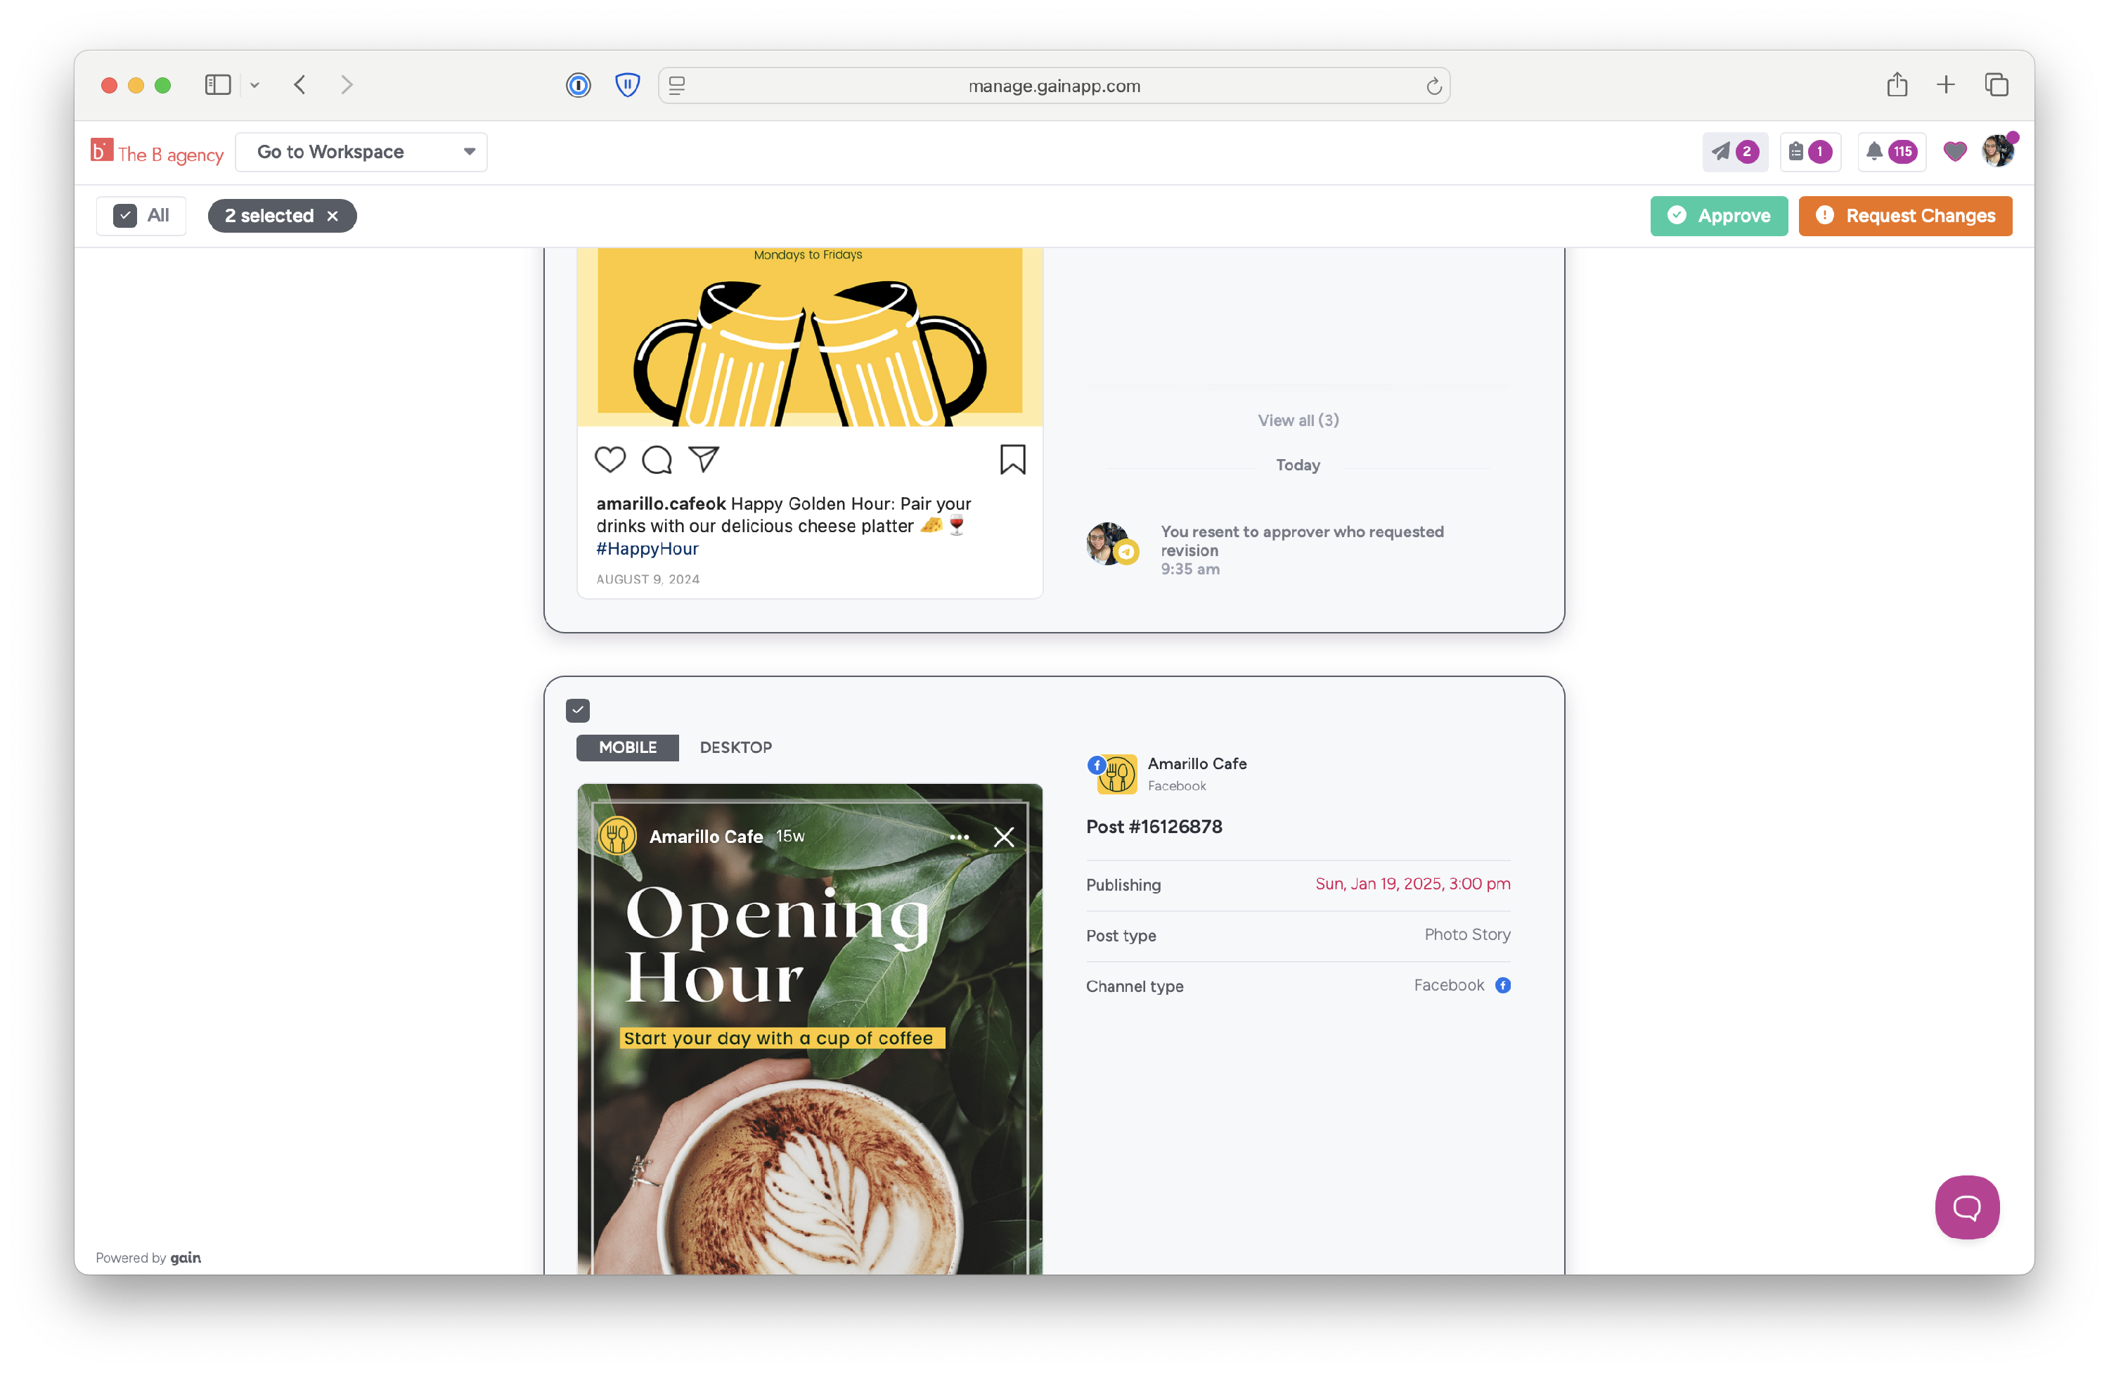2109x1373 pixels.
Task: Click the Instagram like heart icon
Action: (610, 459)
